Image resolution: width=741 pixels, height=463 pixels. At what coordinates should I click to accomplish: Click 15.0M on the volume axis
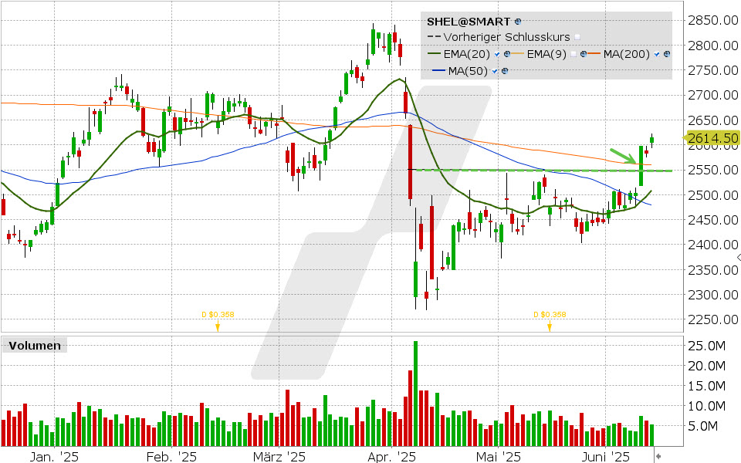(x=706, y=386)
